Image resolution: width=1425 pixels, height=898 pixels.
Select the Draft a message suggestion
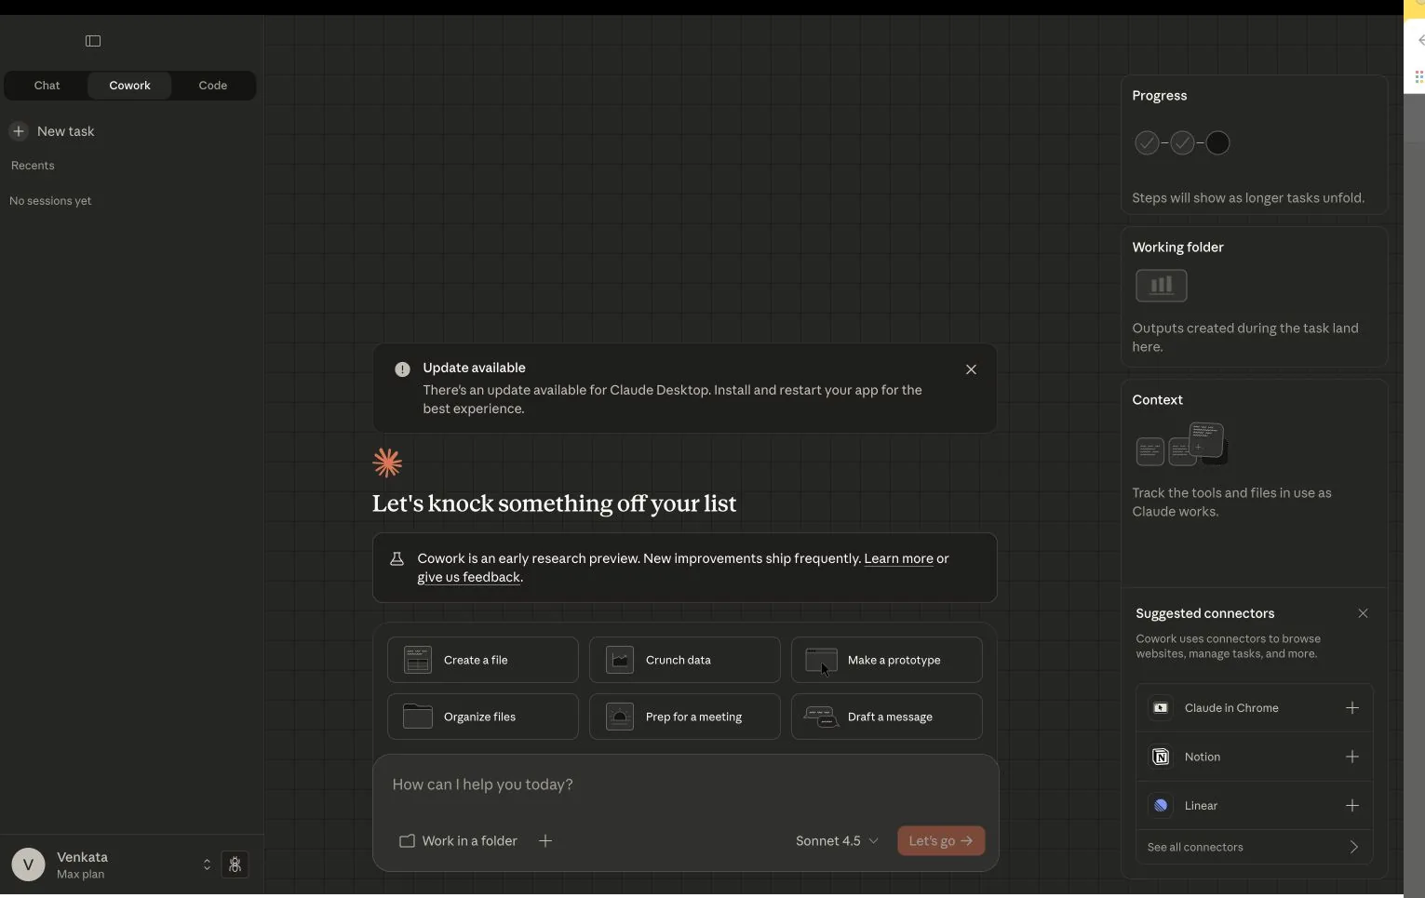[x=887, y=717]
